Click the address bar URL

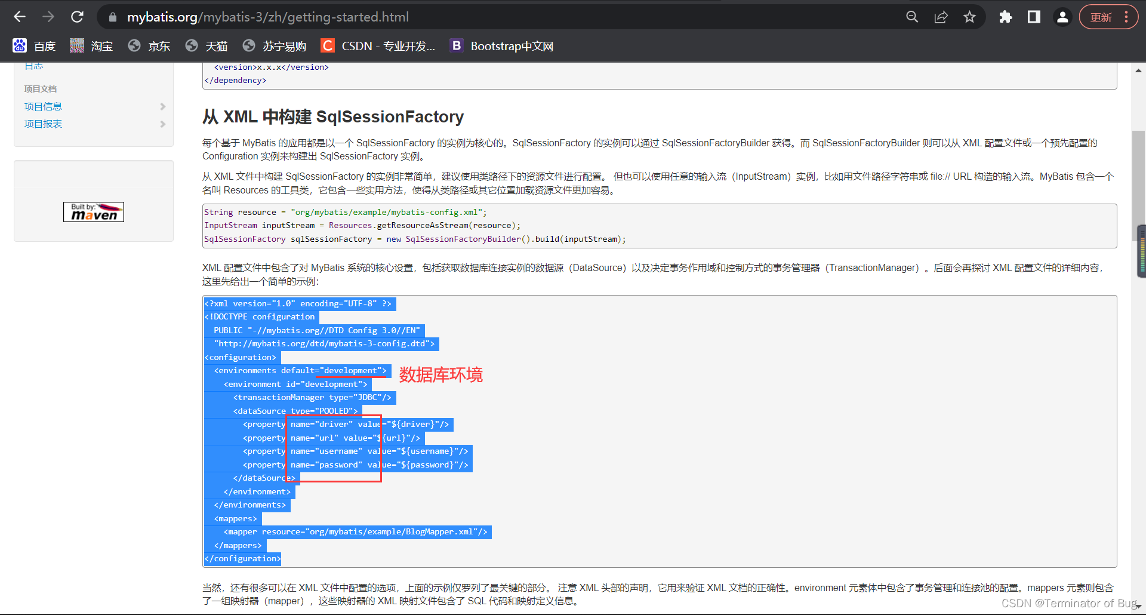[268, 17]
